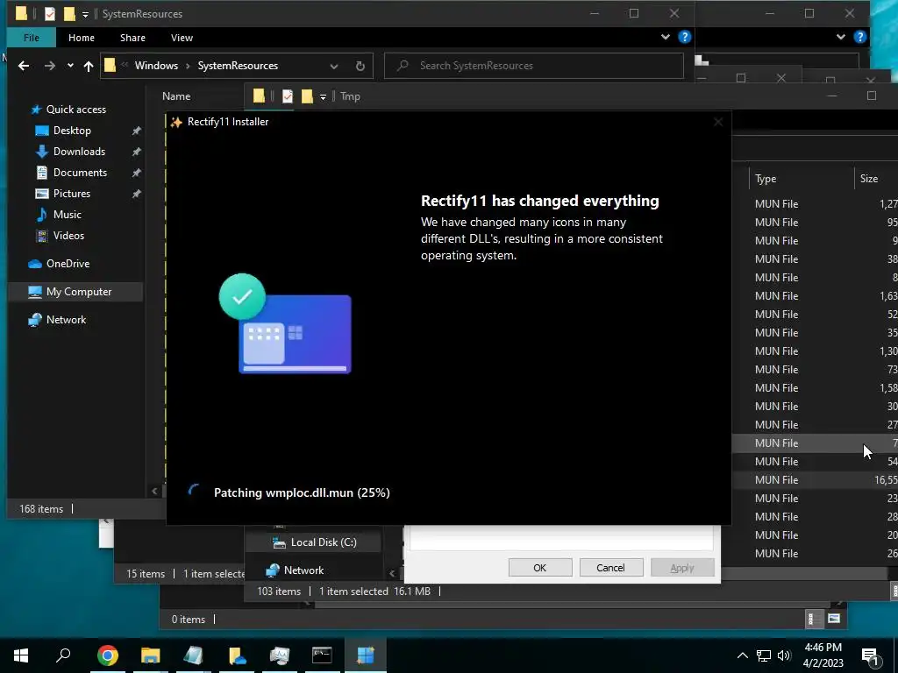Screen dimensions: 898x673
Task: Open the Share ribbon tab
Action: (x=132, y=38)
